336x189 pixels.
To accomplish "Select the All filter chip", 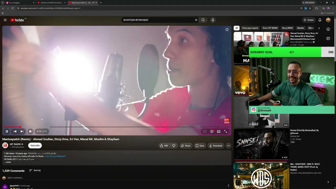I will pos(237,28).
